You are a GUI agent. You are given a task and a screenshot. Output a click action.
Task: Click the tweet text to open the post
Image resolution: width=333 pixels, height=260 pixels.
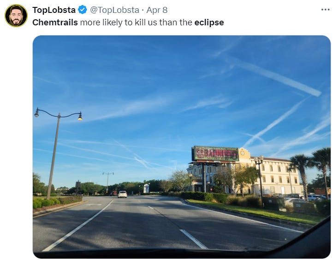pos(128,23)
